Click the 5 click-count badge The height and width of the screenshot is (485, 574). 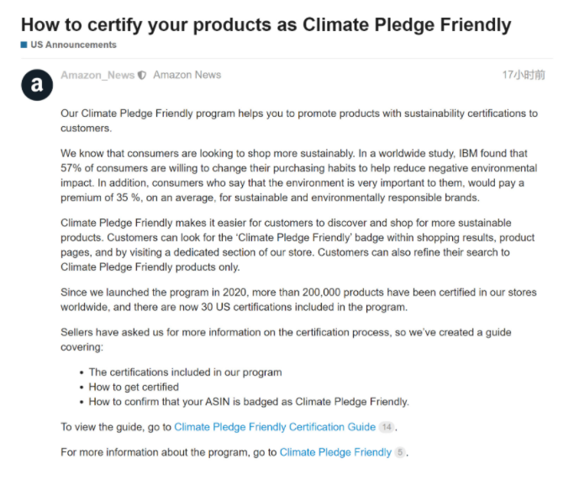pyautogui.click(x=400, y=452)
